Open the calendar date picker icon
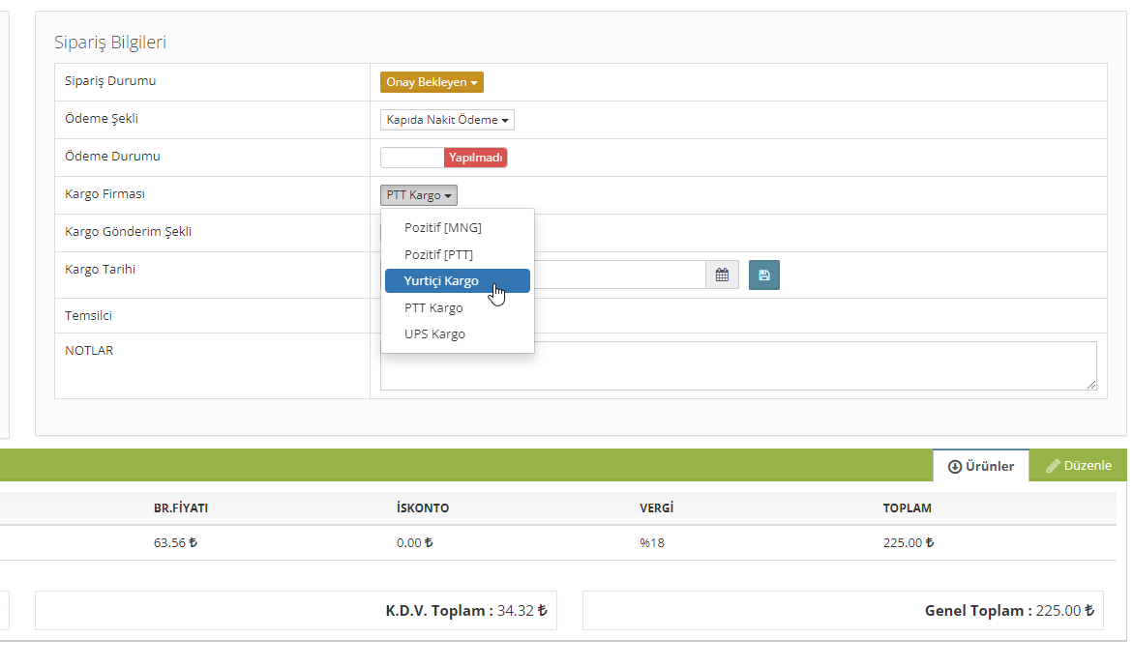The width and height of the screenshot is (1133, 667). [722, 275]
